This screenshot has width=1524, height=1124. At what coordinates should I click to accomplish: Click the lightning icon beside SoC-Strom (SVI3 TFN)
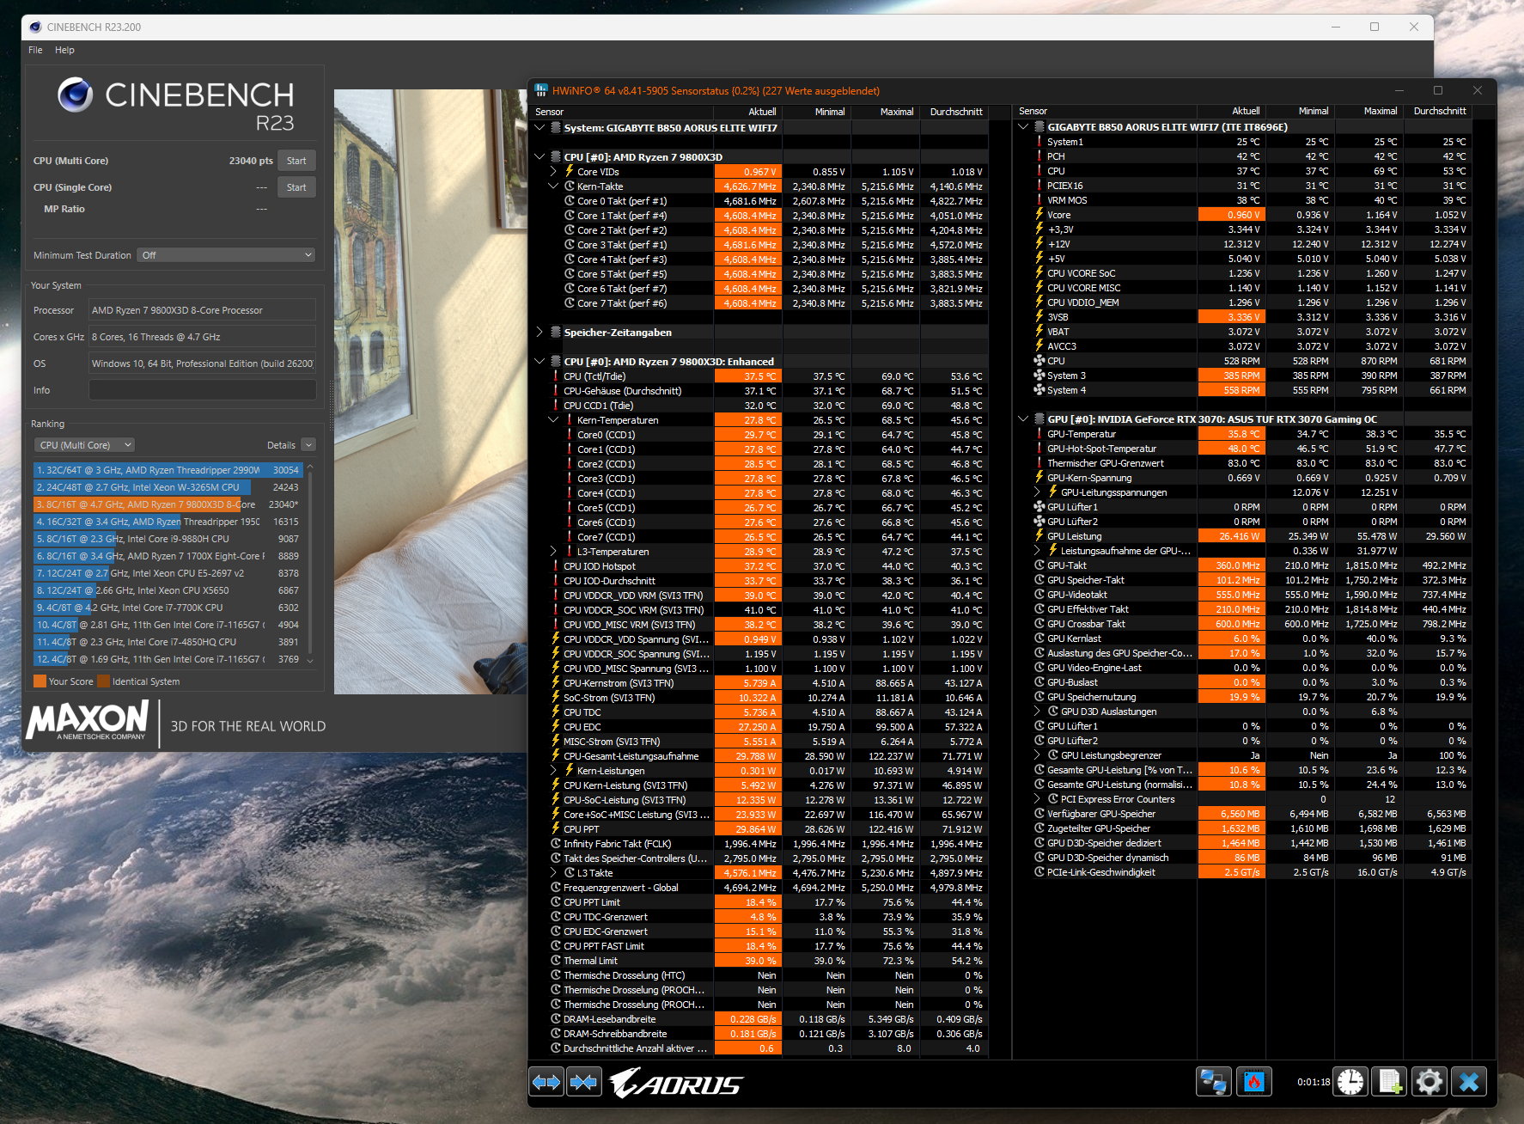[556, 698]
